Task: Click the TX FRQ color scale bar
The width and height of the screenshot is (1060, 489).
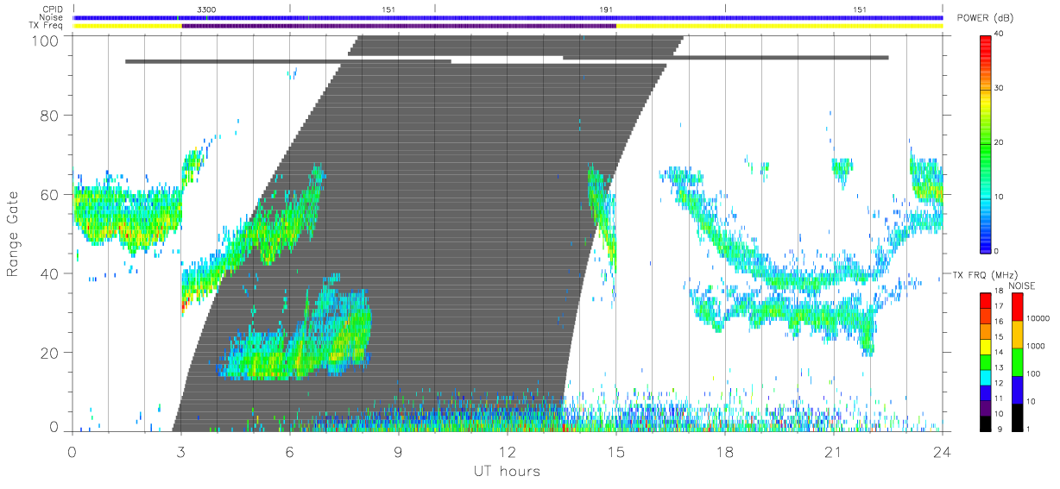Action: coord(986,360)
